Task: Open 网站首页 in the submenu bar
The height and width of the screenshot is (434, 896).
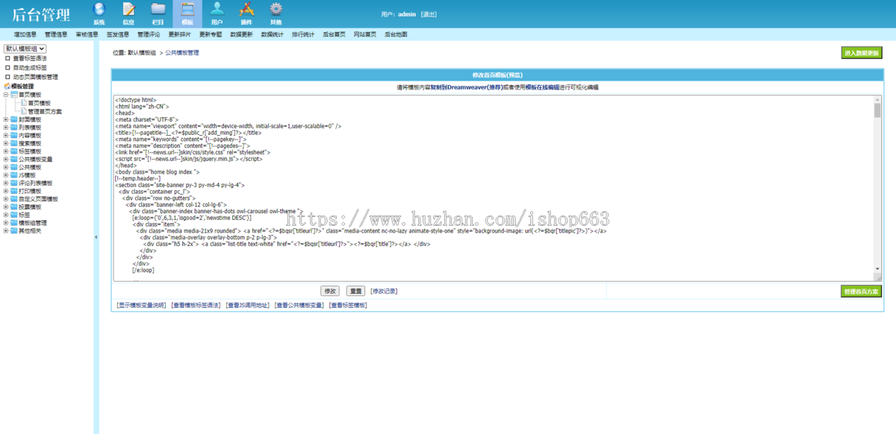Action: tap(365, 34)
